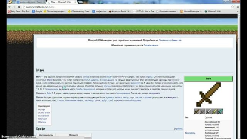Image resolution: width=247 pixels, height=139 pixels.
Task: Select the iron sword icon
Action: 208,112
